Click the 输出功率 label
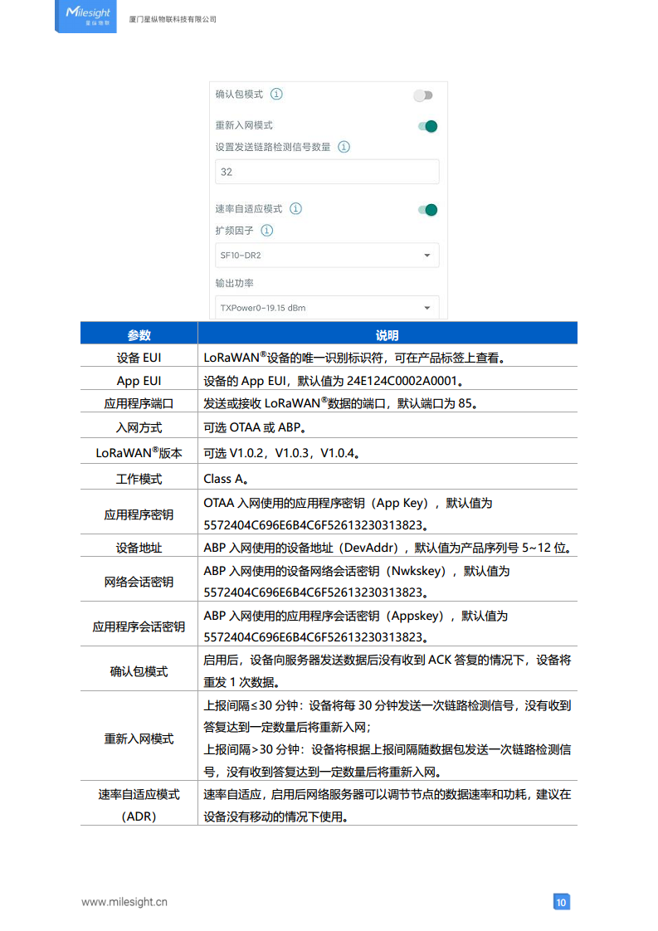The image size is (658, 931). [x=235, y=283]
